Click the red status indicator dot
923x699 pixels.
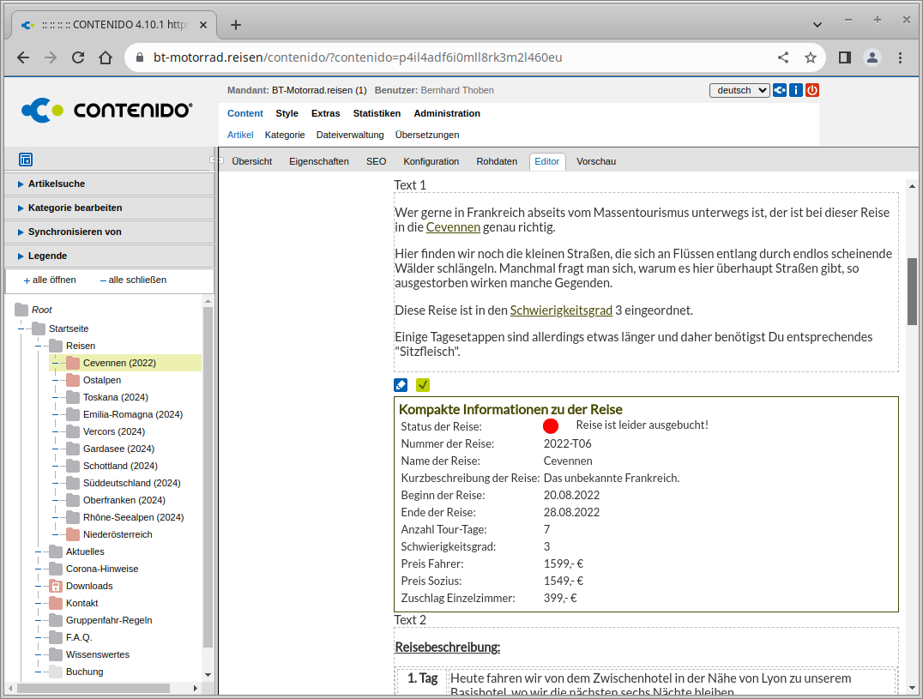pyautogui.click(x=551, y=426)
